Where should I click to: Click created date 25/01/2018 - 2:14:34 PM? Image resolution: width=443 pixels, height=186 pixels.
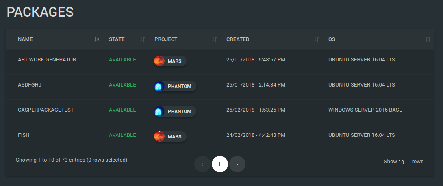tap(256, 84)
